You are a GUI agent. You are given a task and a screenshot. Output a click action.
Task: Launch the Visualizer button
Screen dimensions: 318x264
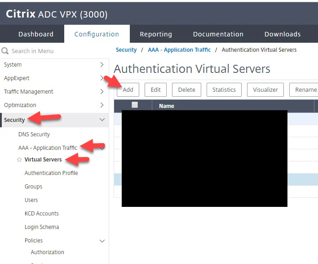(x=265, y=89)
